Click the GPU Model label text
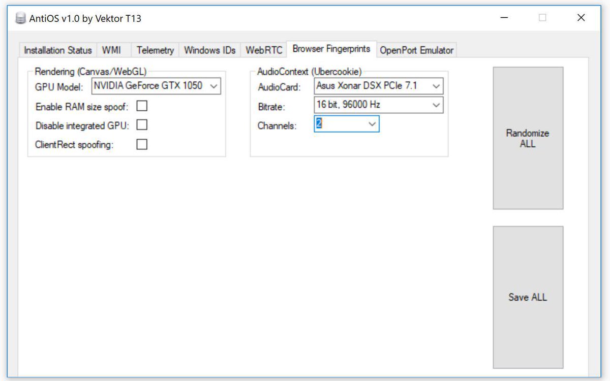Image resolution: width=610 pixels, height=381 pixels. [x=59, y=87]
